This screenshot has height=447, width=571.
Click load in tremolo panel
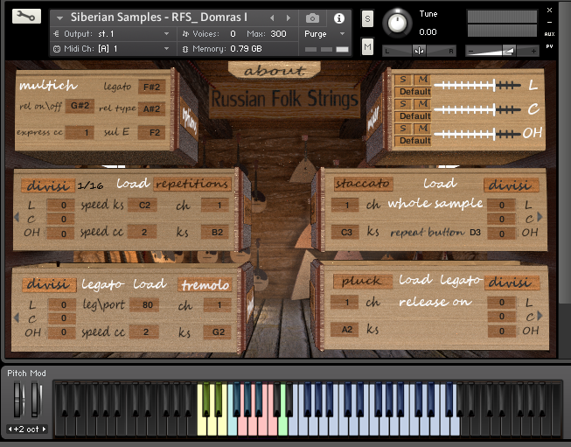click(150, 284)
